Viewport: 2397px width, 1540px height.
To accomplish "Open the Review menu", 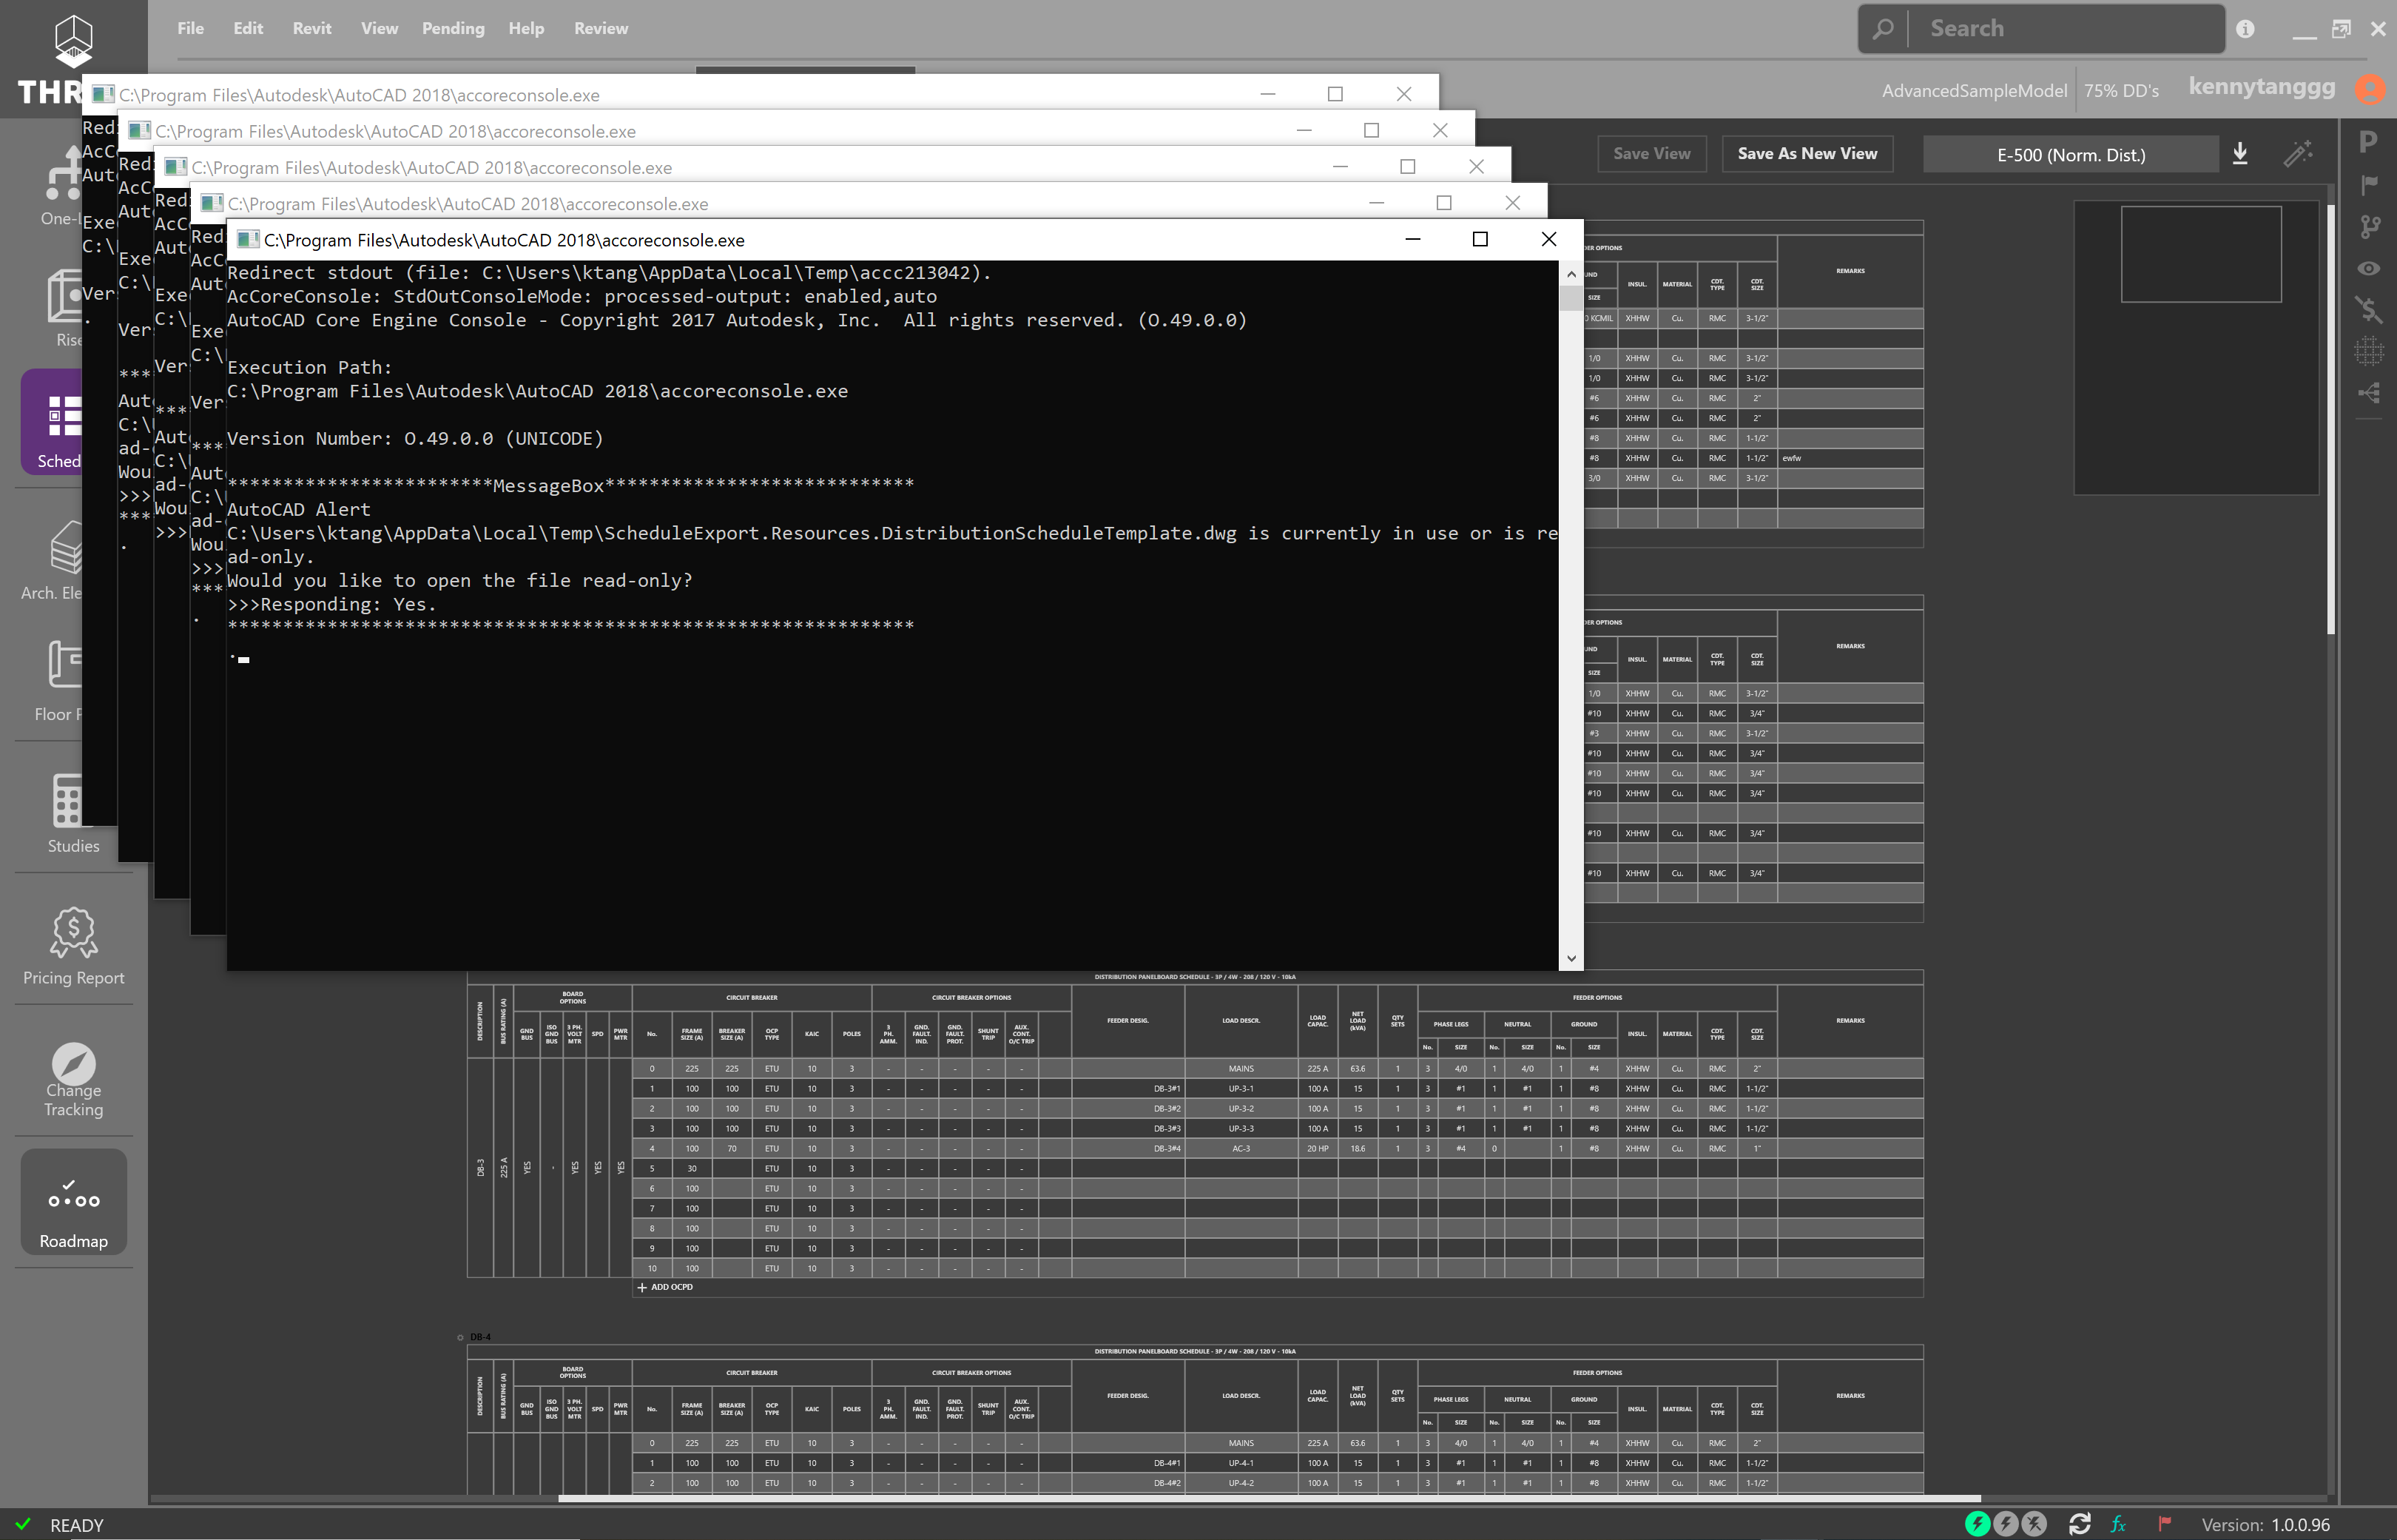I will pos(601,28).
